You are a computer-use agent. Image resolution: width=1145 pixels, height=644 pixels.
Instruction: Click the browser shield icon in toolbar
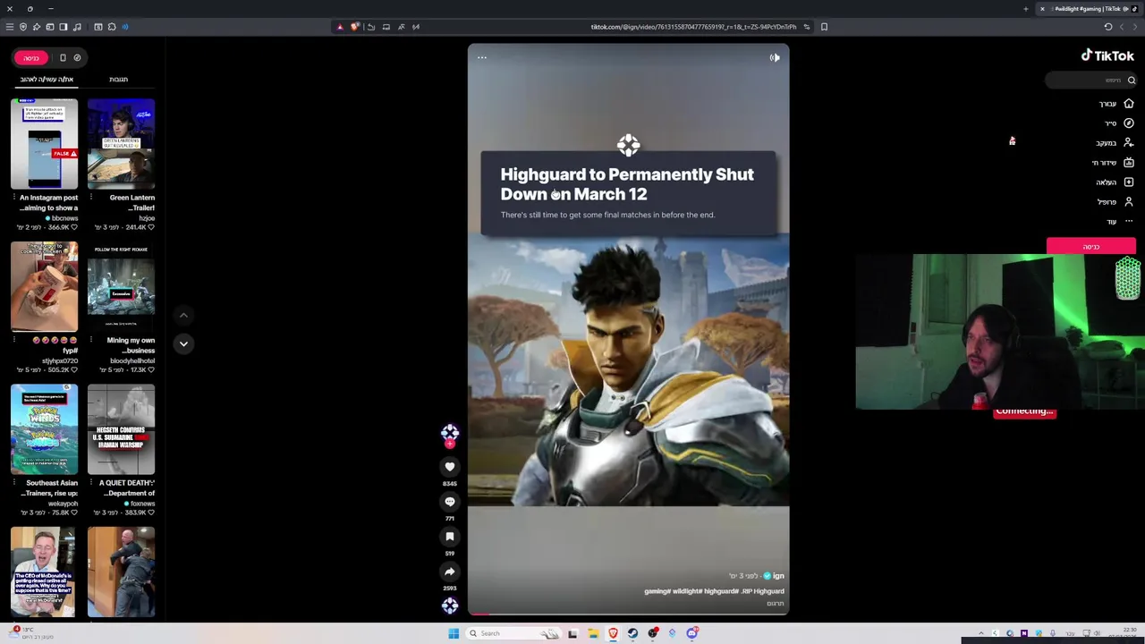(23, 27)
